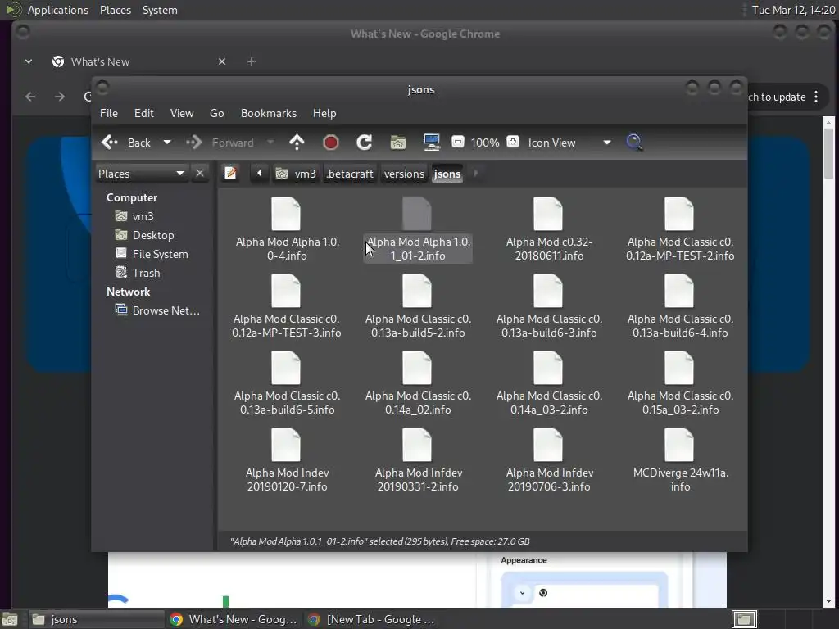The image size is (839, 629).
Task: Reload the current folder
Action: tap(365, 143)
